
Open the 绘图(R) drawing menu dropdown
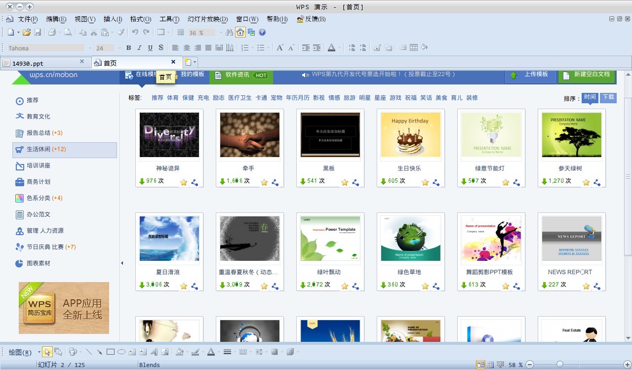pyautogui.click(x=39, y=352)
